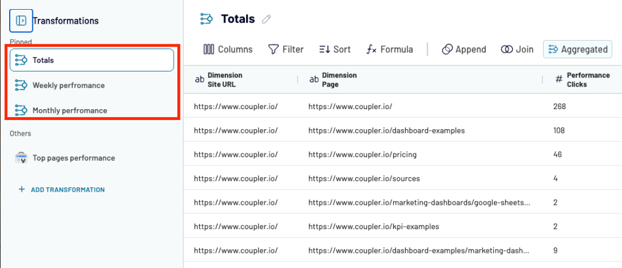
Task: Select clicks value 108
Action: pyautogui.click(x=559, y=130)
